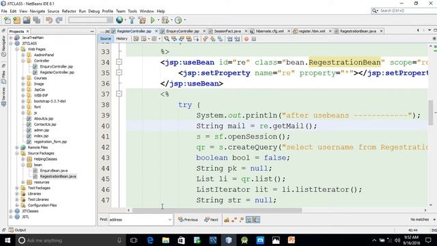The height and width of the screenshot is (246, 437).
Task: Open Task View from taskbar
Action: click(134, 240)
